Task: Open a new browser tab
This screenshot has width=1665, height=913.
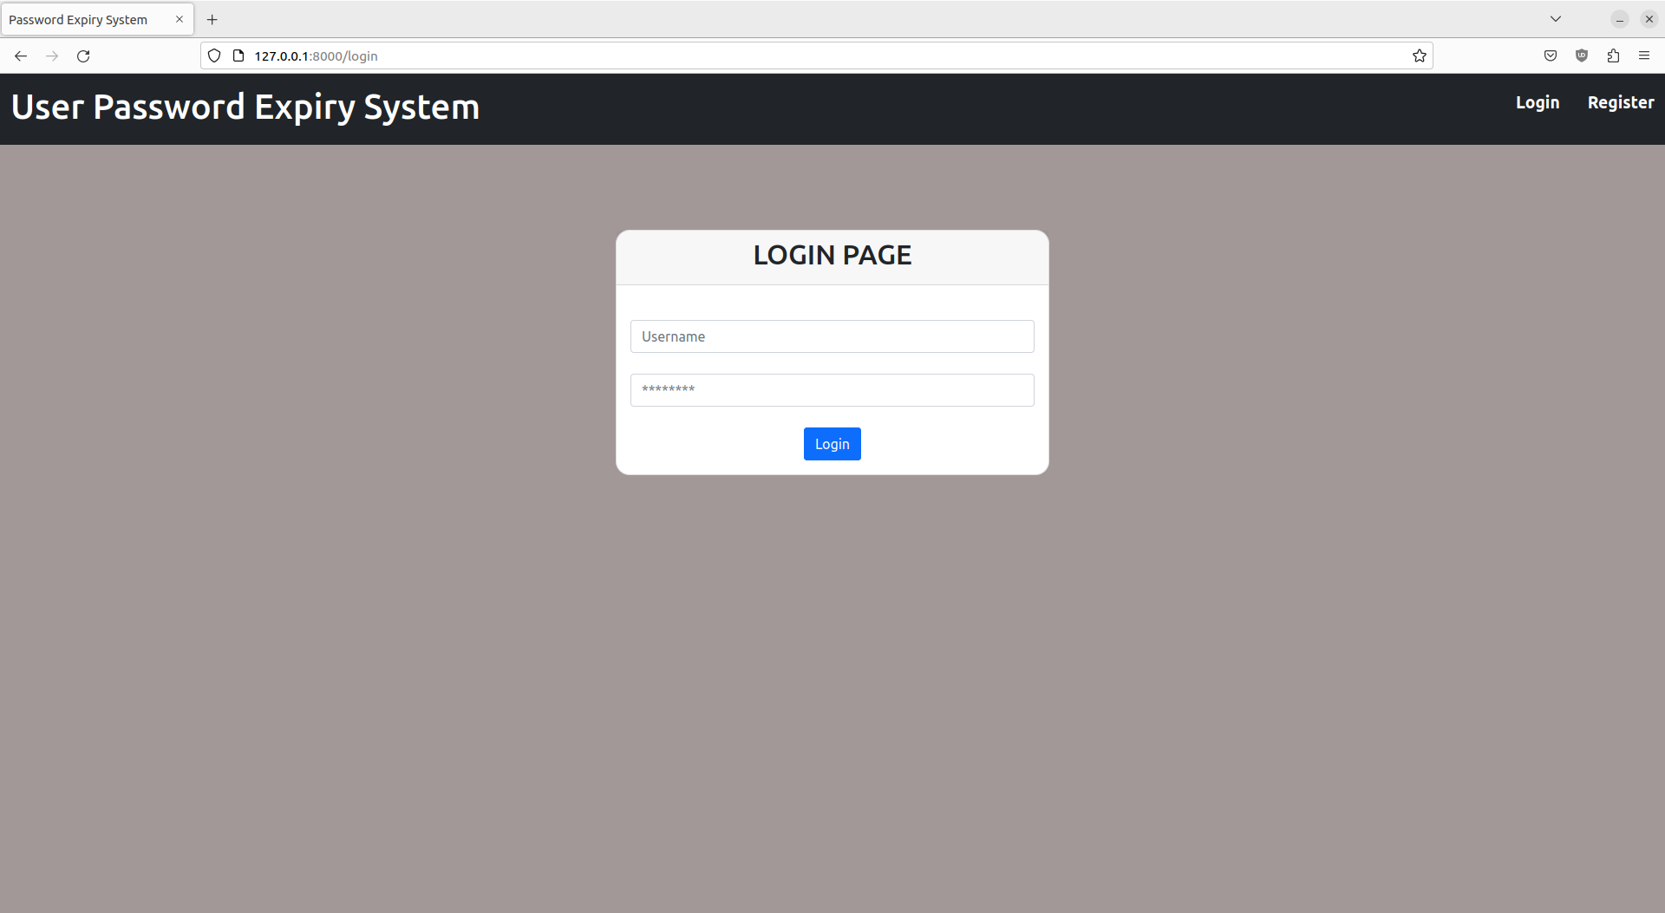Action: (212, 19)
